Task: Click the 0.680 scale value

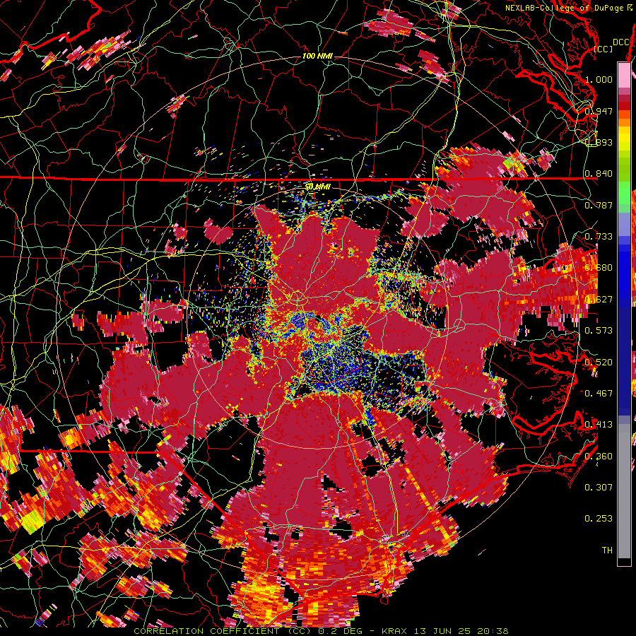Action: (599, 268)
